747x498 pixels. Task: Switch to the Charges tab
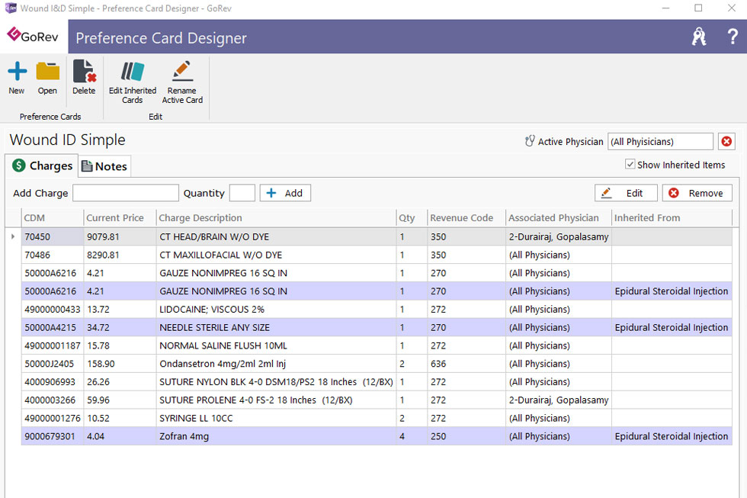42,165
